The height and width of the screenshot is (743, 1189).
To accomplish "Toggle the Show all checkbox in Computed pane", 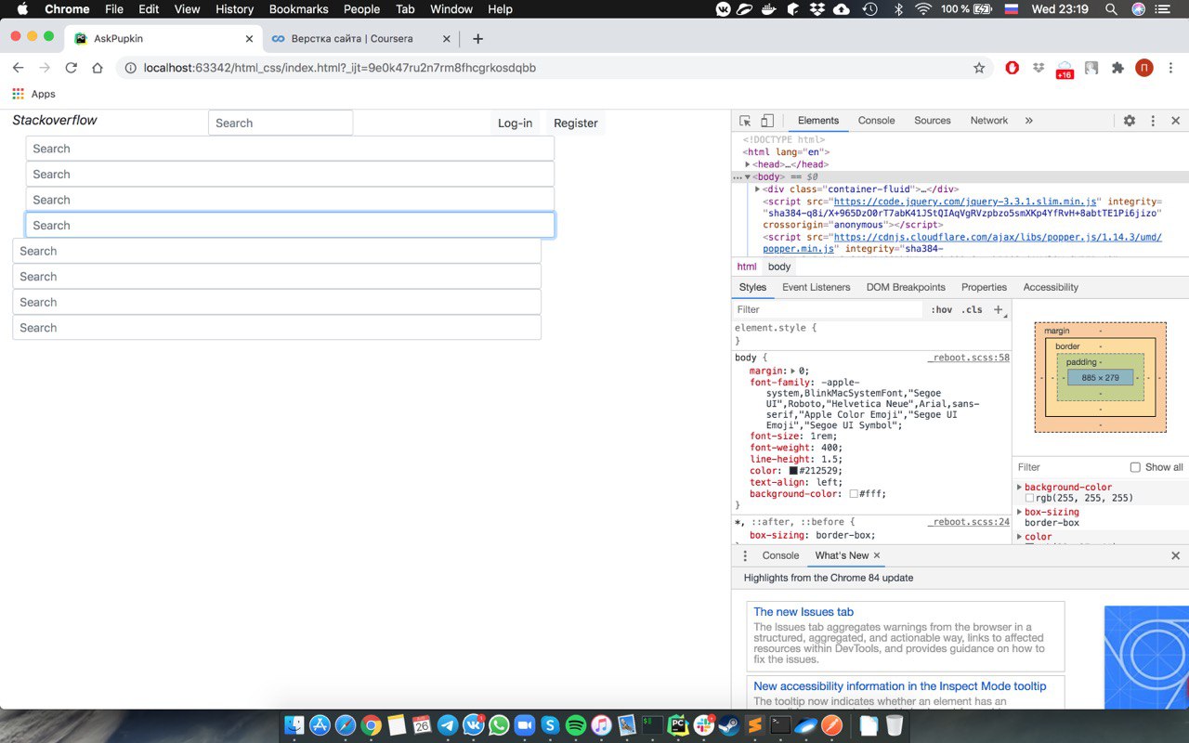I will coord(1135,467).
